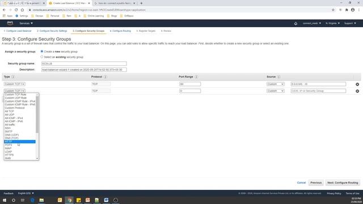Click the second rule's CIDR source field
363x204 pixels.
[318, 91]
